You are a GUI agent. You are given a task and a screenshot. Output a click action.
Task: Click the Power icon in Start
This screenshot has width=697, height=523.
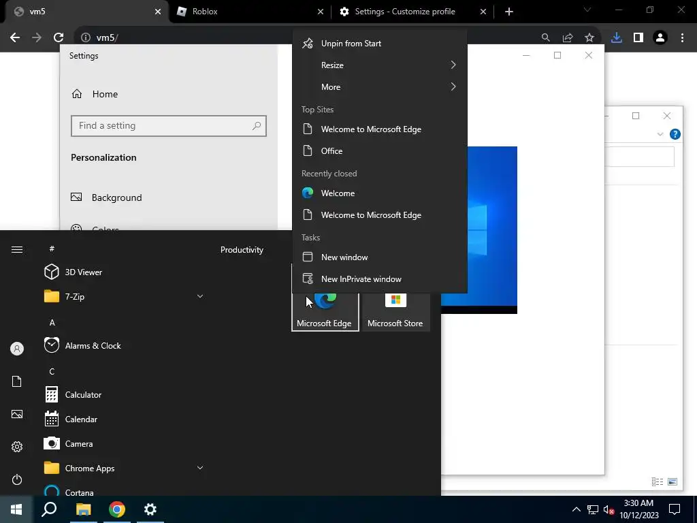(x=17, y=479)
